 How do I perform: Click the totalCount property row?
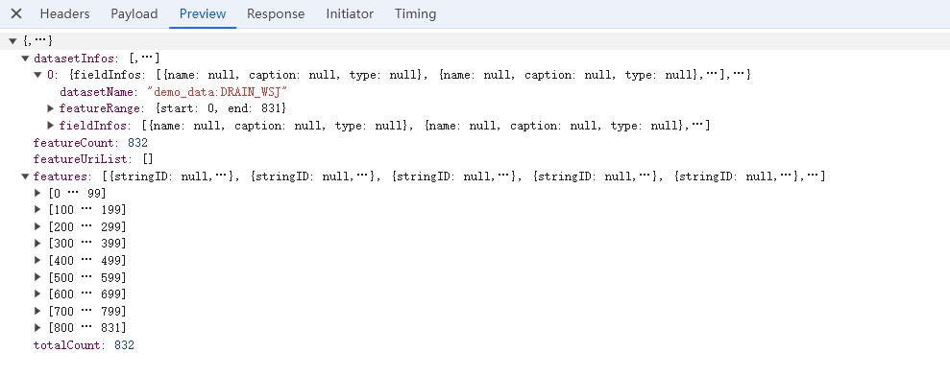coord(84,345)
